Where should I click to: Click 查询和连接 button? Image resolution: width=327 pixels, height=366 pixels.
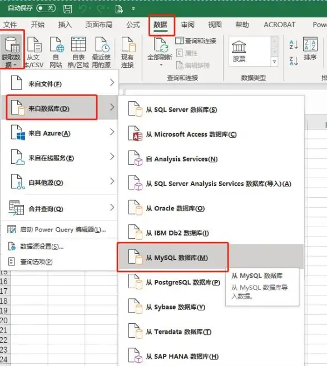(x=196, y=41)
